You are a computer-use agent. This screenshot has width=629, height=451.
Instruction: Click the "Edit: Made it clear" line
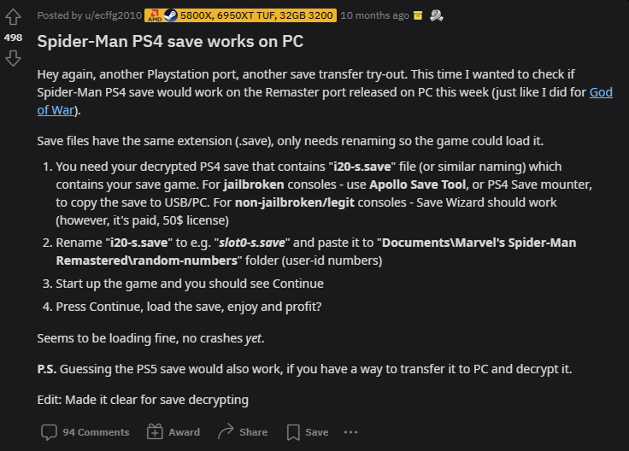[x=142, y=399]
